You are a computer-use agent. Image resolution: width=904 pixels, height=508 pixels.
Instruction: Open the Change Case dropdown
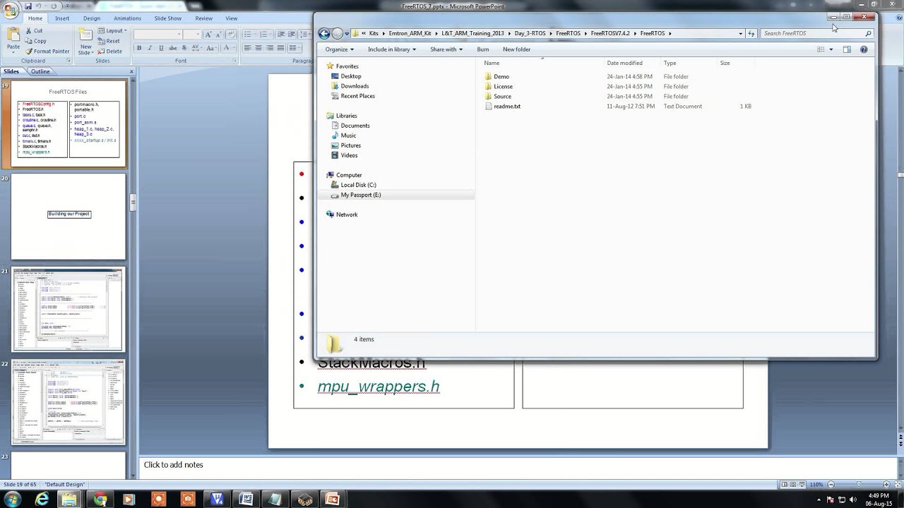pos(212,48)
